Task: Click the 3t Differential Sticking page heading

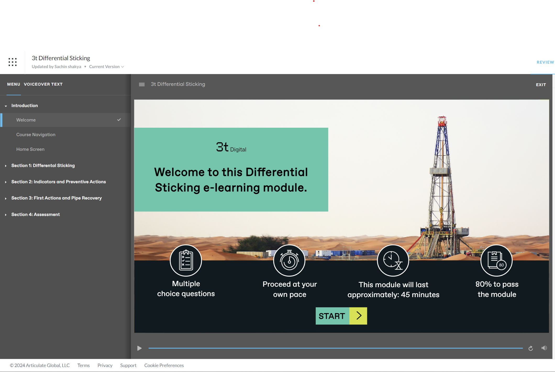Action: coord(61,58)
